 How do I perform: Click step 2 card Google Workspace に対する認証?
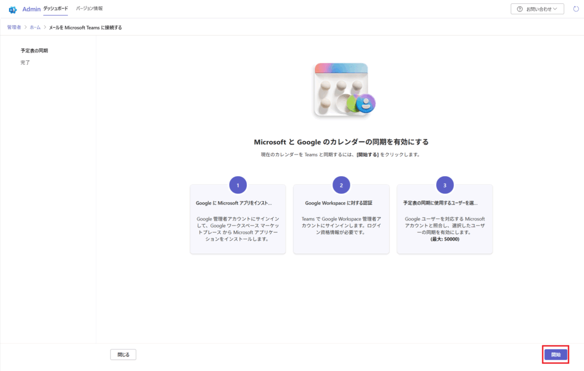click(341, 219)
